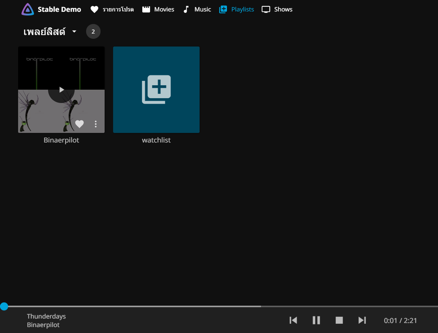
Task: Skip to the next track
Action: [362, 320]
